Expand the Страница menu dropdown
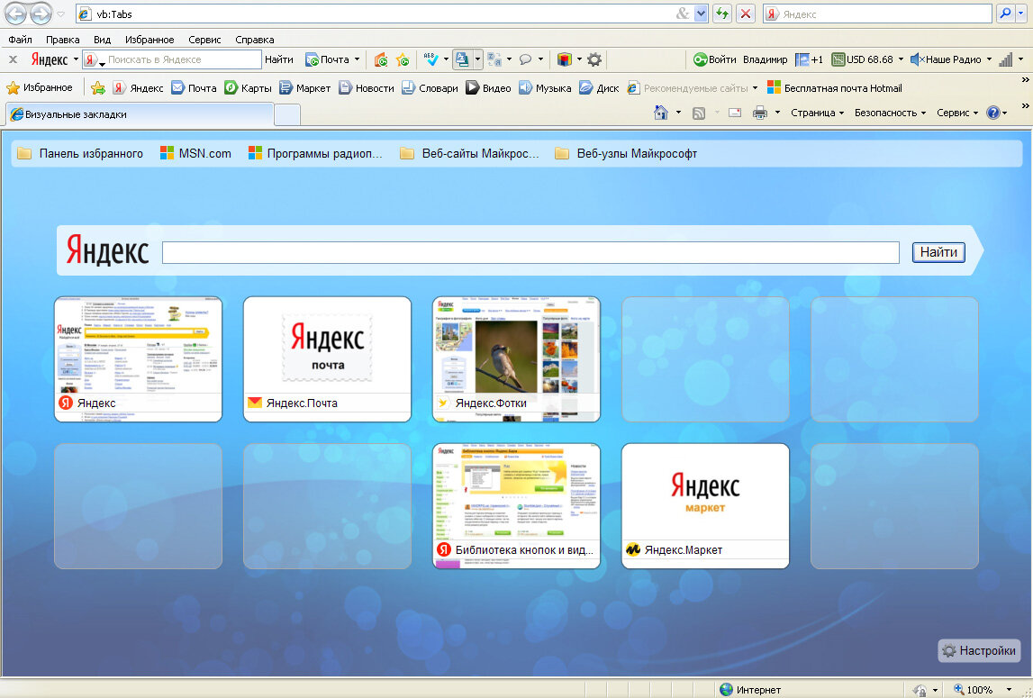Viewport: 1033px width, 698px height. (818, 113)
